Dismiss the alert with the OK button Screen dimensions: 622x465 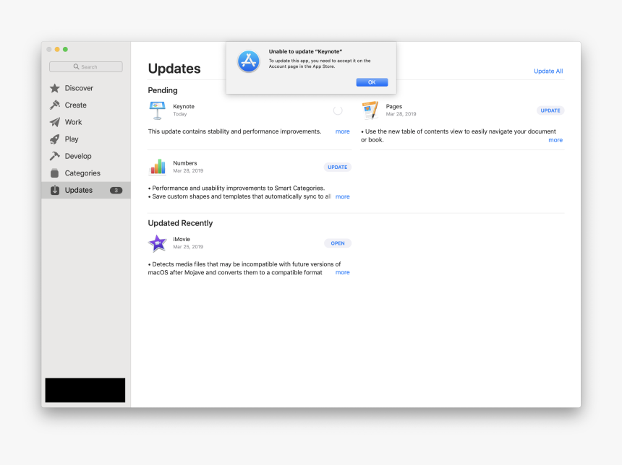click(x=372, y=82)
